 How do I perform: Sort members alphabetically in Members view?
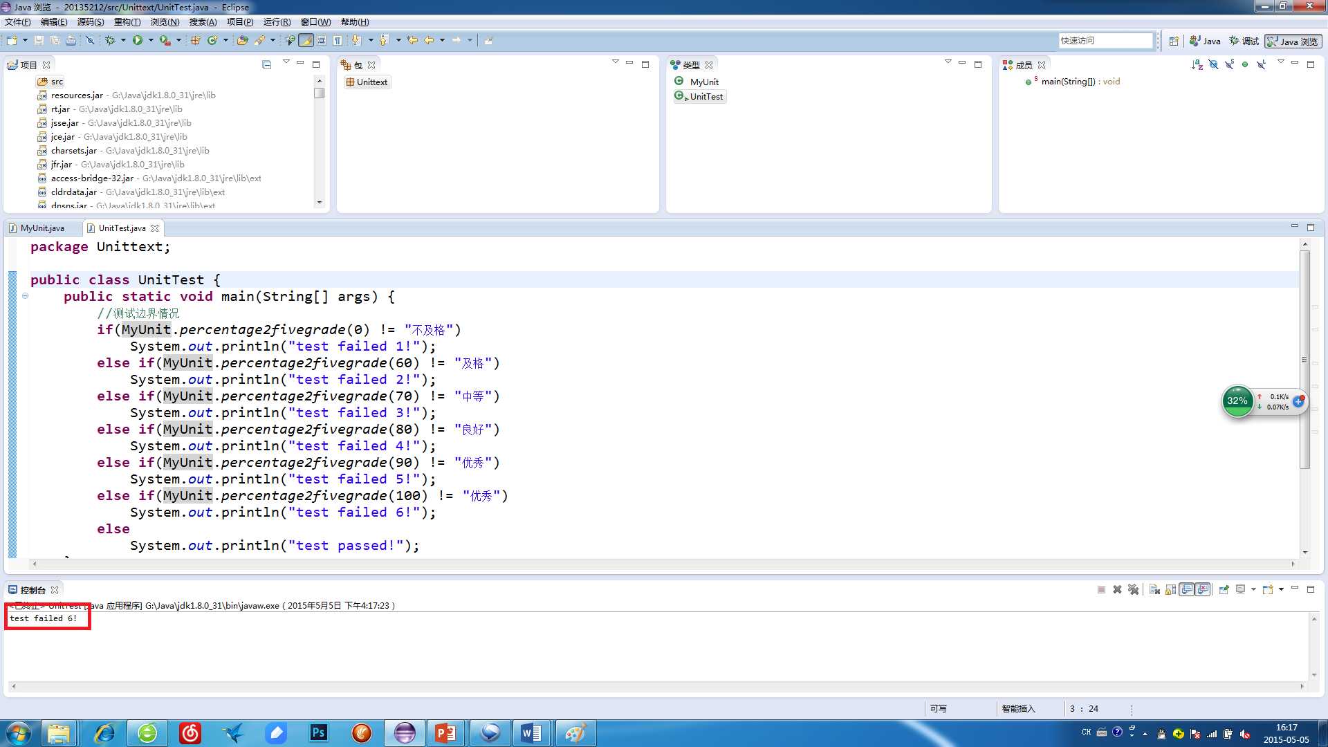pos(1197,64)
